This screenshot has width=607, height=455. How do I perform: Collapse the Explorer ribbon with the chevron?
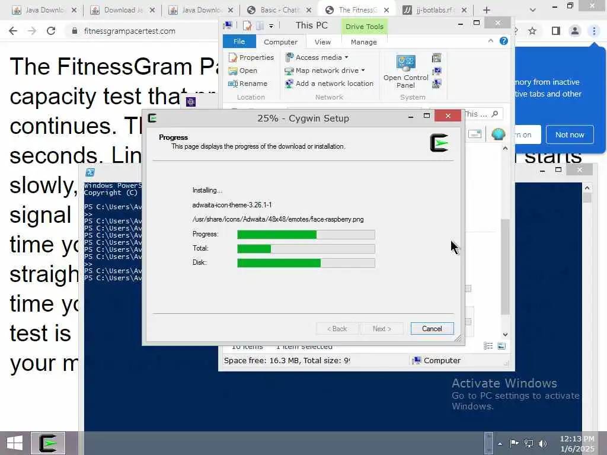click(490, 41)
